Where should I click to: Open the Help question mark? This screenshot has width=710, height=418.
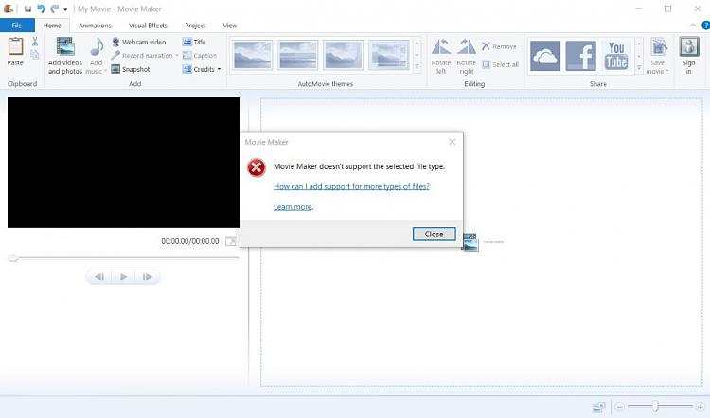pyautogui.click(x=705, y=26)
